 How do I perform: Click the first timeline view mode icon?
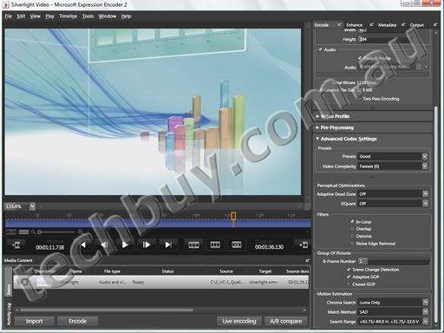[x=11, y=232]
